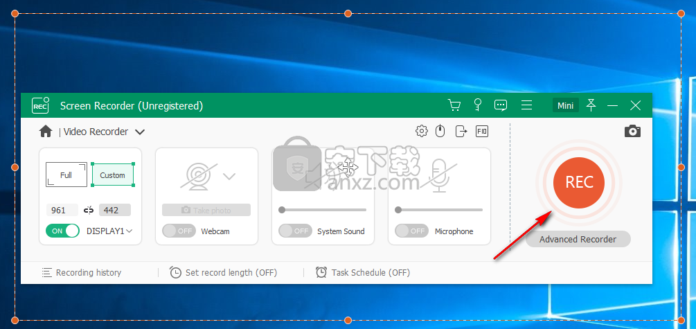Click the left-middle capture area handle
This screenshot has height=329, width=696.
click(15, 167)
